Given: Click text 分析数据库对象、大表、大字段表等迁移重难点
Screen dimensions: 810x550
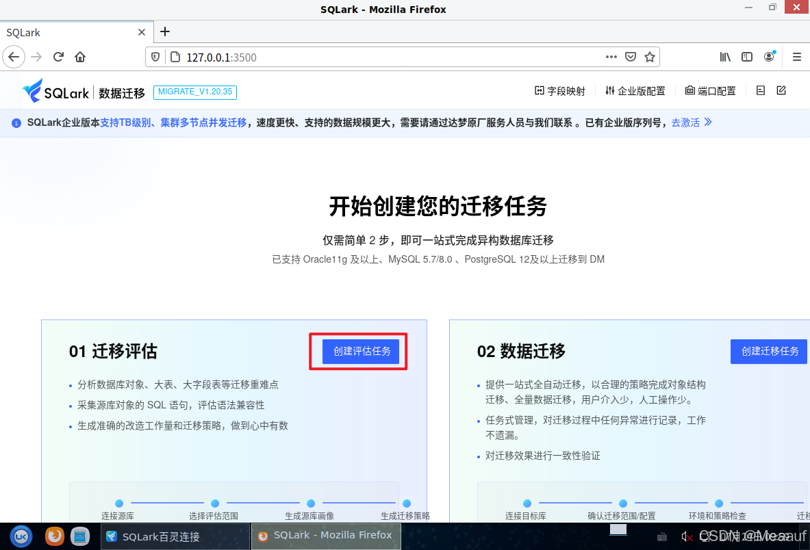Looking at the screenshot, I should pyautogui.click(x=178, y=385).
